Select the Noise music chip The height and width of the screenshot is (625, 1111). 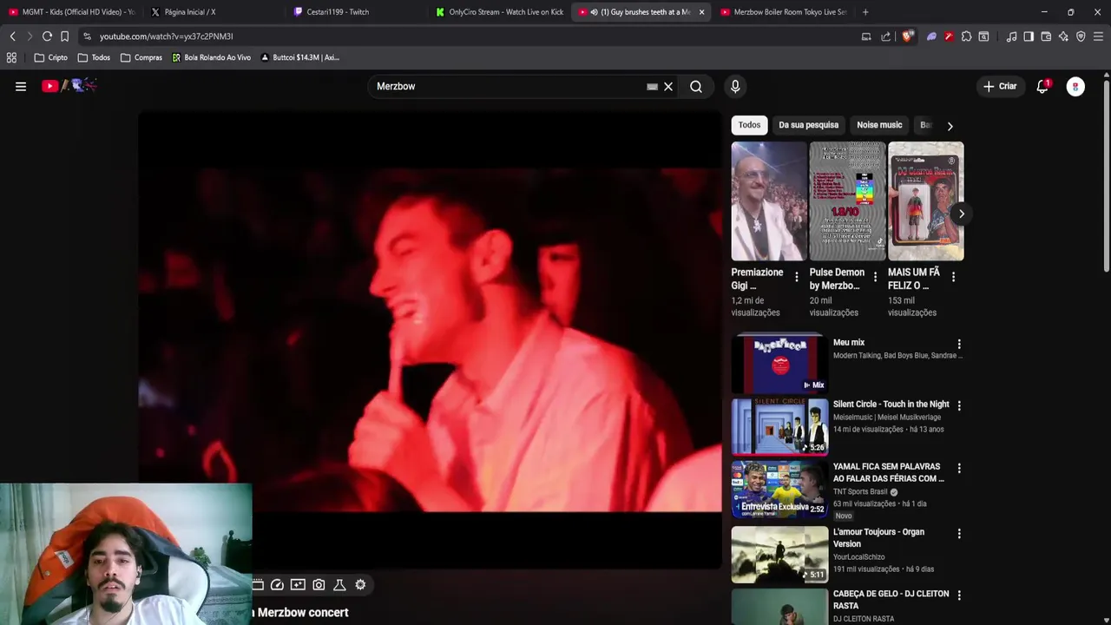point(879,125)
